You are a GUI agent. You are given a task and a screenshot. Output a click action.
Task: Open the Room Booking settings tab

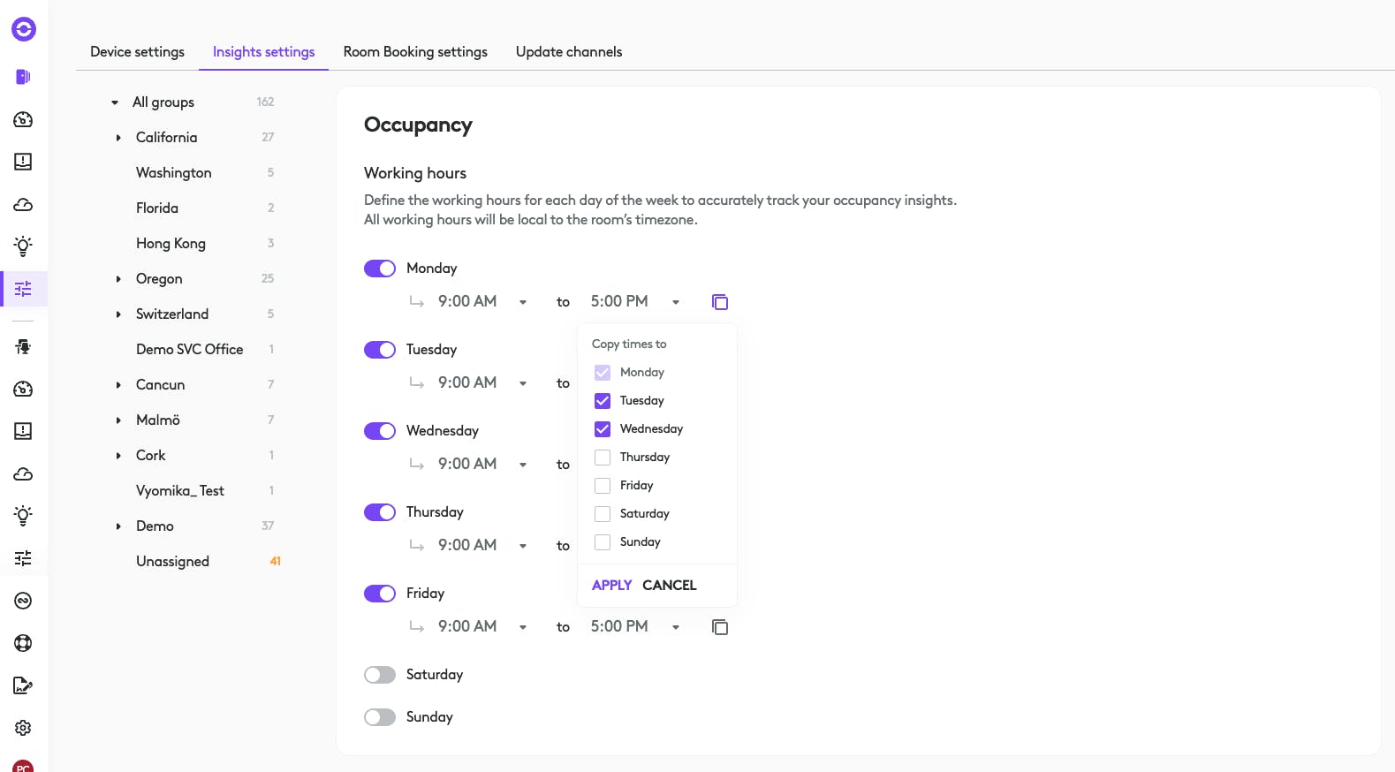tap(415, 52)
